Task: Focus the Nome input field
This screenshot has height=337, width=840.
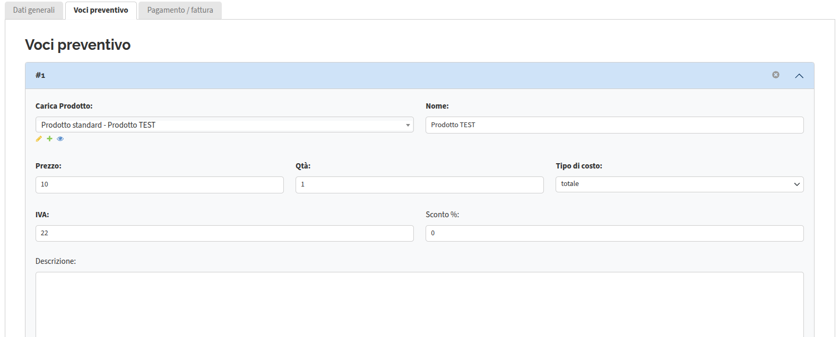Action: [614, 125]
